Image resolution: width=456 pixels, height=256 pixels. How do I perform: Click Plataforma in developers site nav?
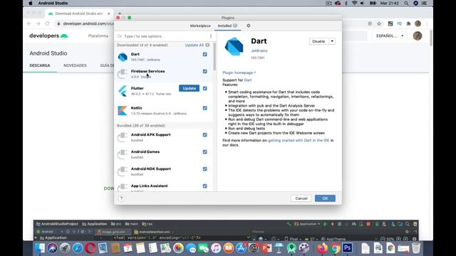coord(98,36)
